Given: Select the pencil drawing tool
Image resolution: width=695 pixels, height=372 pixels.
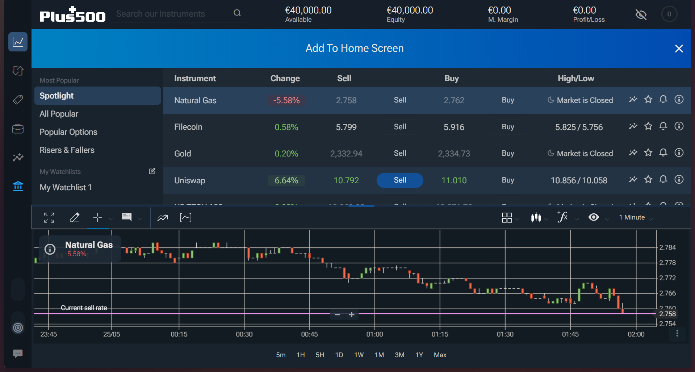Looking at the screenshot, I should pos(75,217).
